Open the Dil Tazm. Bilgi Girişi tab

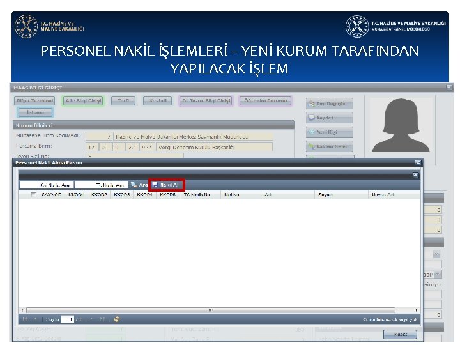click(206, 101)
